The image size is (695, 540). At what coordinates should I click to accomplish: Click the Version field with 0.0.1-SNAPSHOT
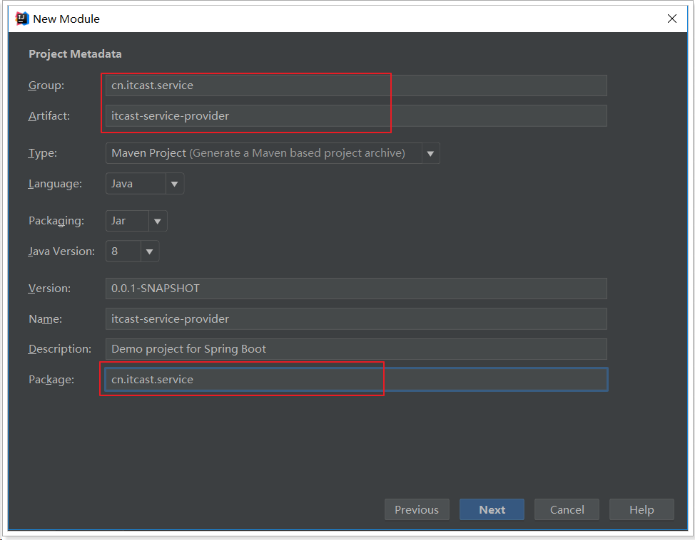pyautogui.click(x=355, y=289)
